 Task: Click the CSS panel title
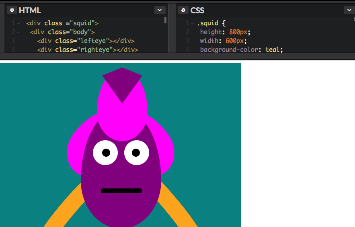tap(197, 10)
